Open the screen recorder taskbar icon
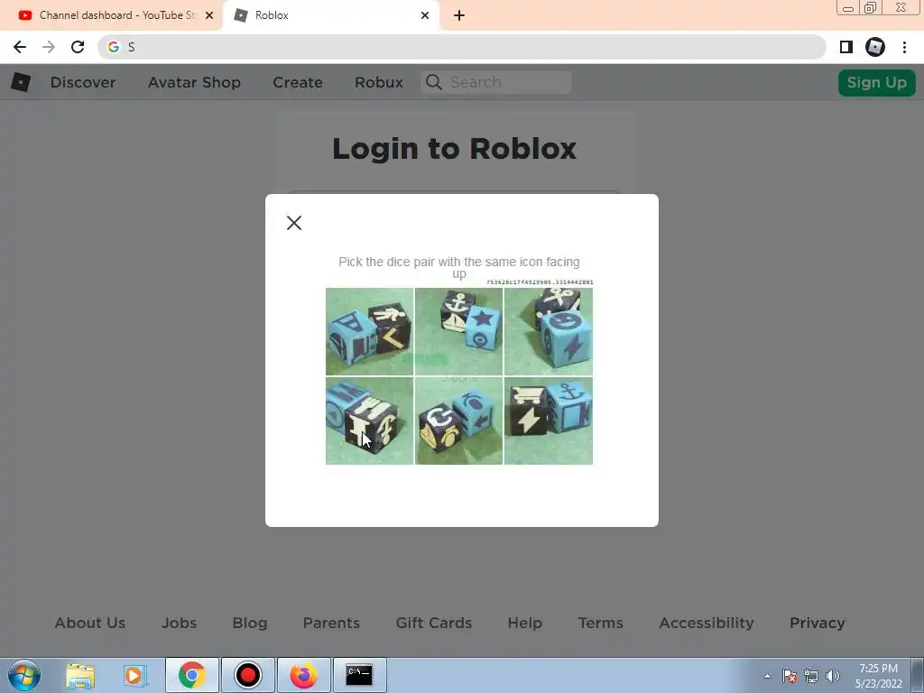Viewport: 924px width, 693px height. (x=247, y=675)
